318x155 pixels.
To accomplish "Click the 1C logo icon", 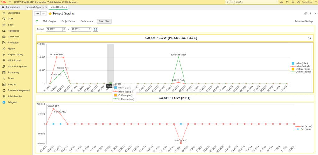I will pyautogui.click(x=3, y=2).
